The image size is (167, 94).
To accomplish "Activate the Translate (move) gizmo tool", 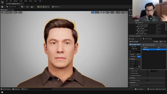I will click(x=94, y=13).
